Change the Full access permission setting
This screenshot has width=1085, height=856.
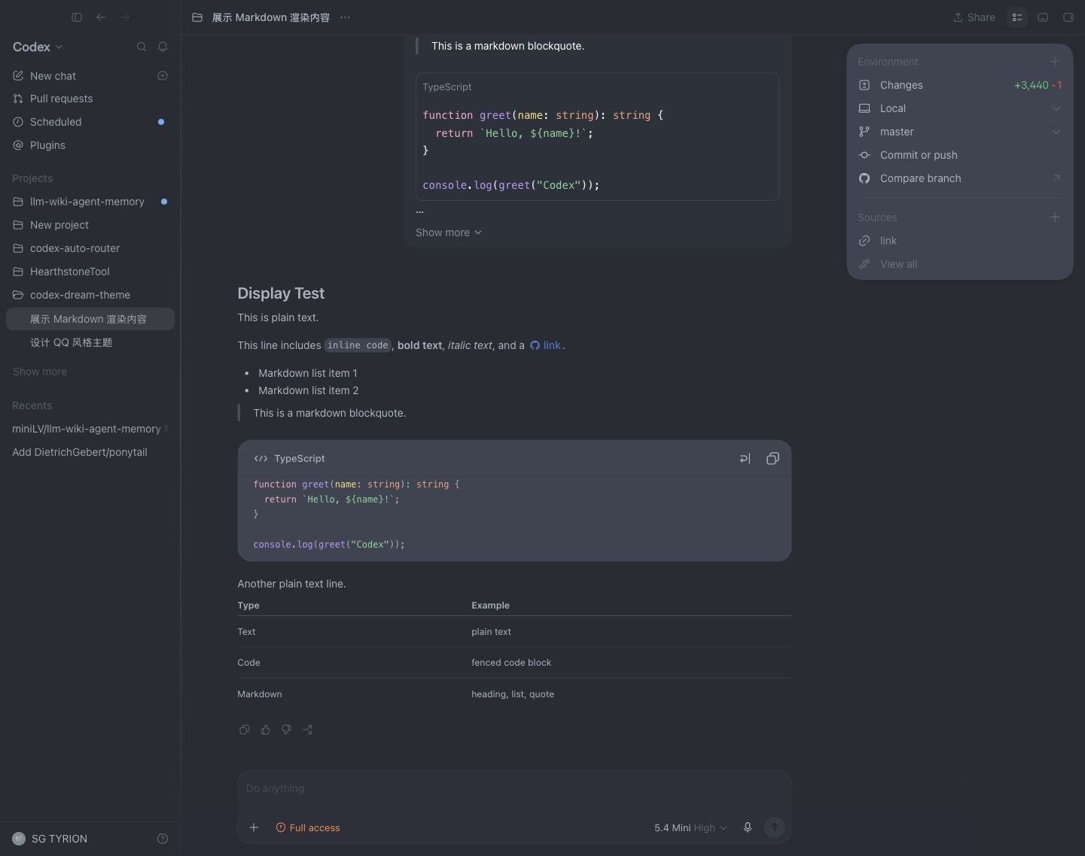pos(308,827)
